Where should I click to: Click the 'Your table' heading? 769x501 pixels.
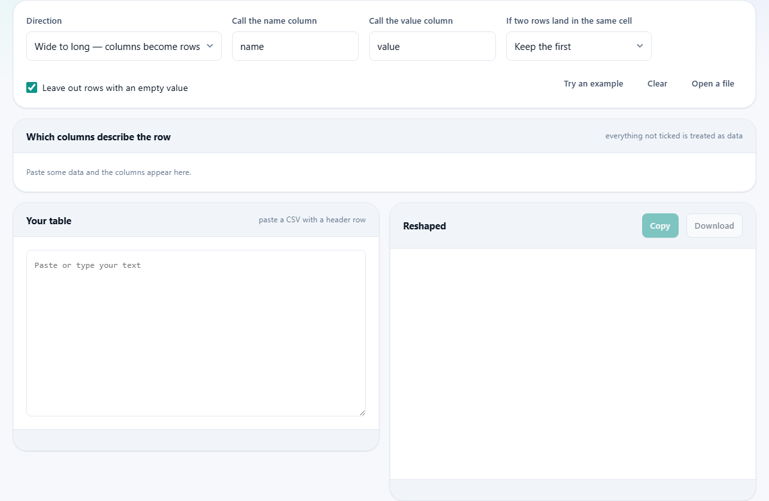(49, 220)
